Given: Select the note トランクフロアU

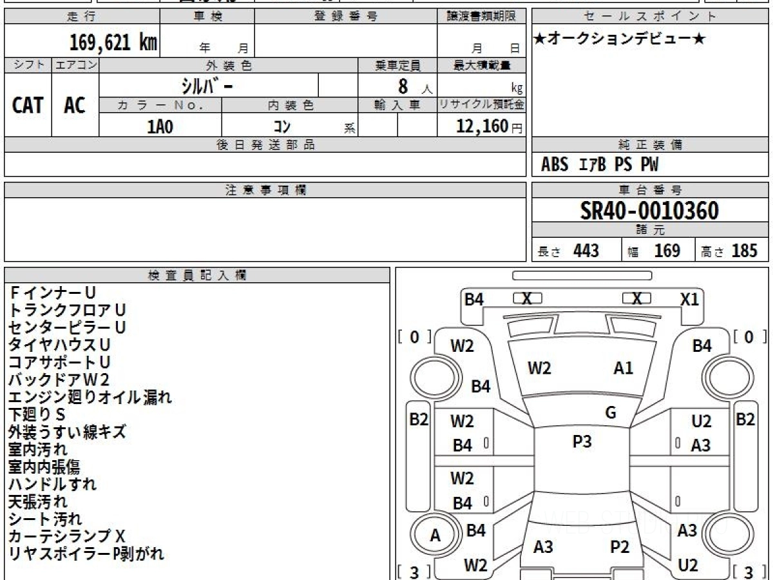Looking at the screenshot, I should (x=67, y=311).
